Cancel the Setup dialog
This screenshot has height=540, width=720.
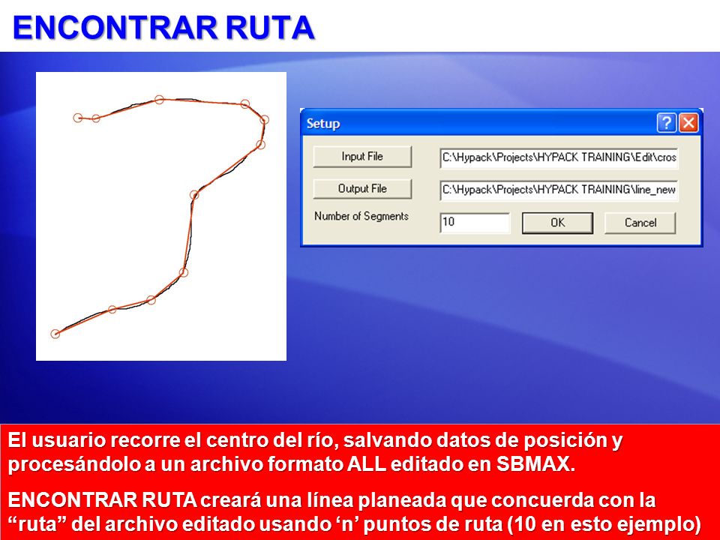click(640, 223)
